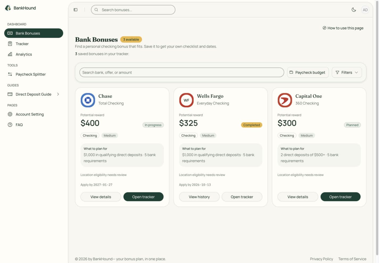Screen dimensions: 379x263
Task: Click the page vertical scrollbar
Action: 377,128
